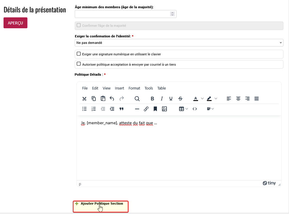The image size is (289, 217).
Task: Click the Insert image icon
Action: pos(164,109)
